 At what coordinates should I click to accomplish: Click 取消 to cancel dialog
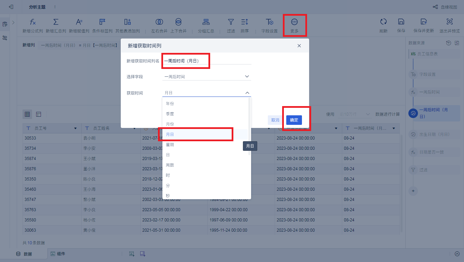click(275, 120)
